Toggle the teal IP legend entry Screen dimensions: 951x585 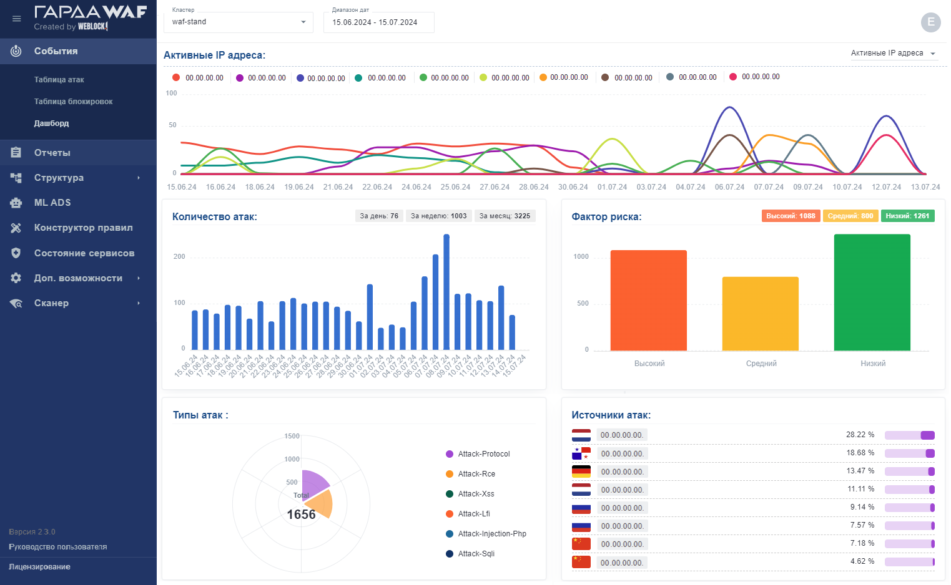click(380, 78)
